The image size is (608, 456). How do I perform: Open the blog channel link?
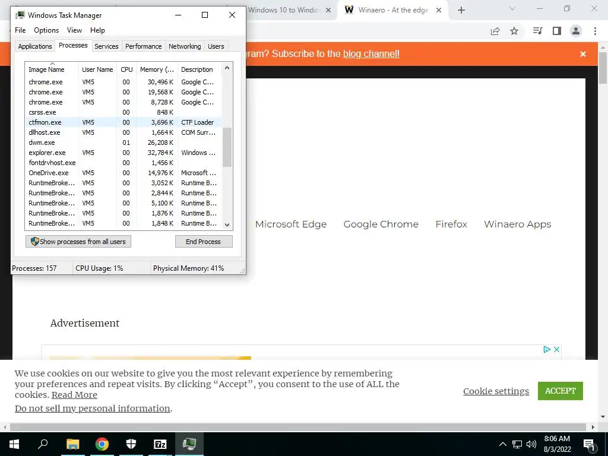371,53
